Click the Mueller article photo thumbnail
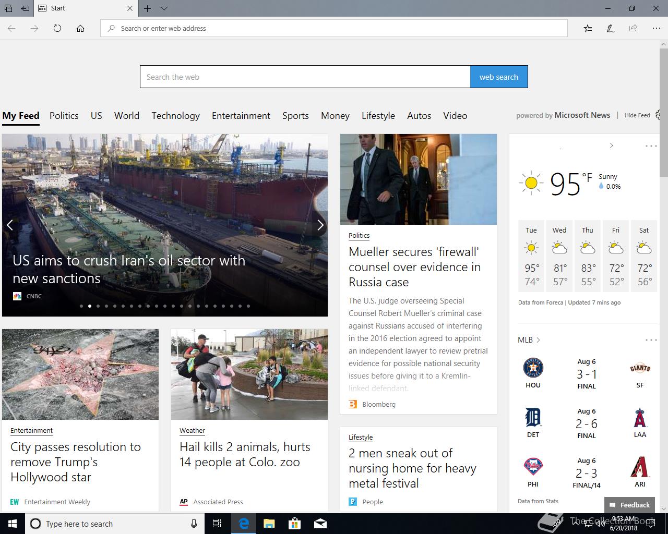This screenshot has width=668, height=534. [419, 179]
